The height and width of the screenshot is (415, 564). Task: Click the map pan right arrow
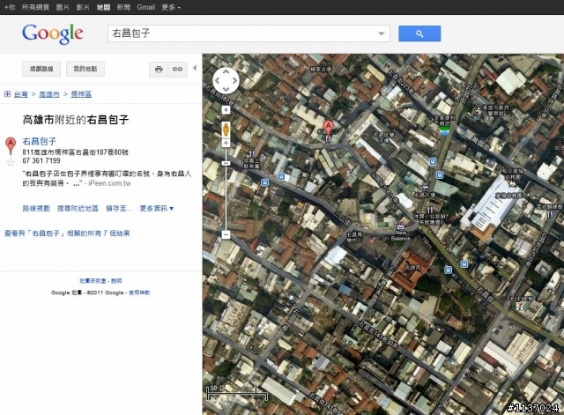tap(234, 80)
